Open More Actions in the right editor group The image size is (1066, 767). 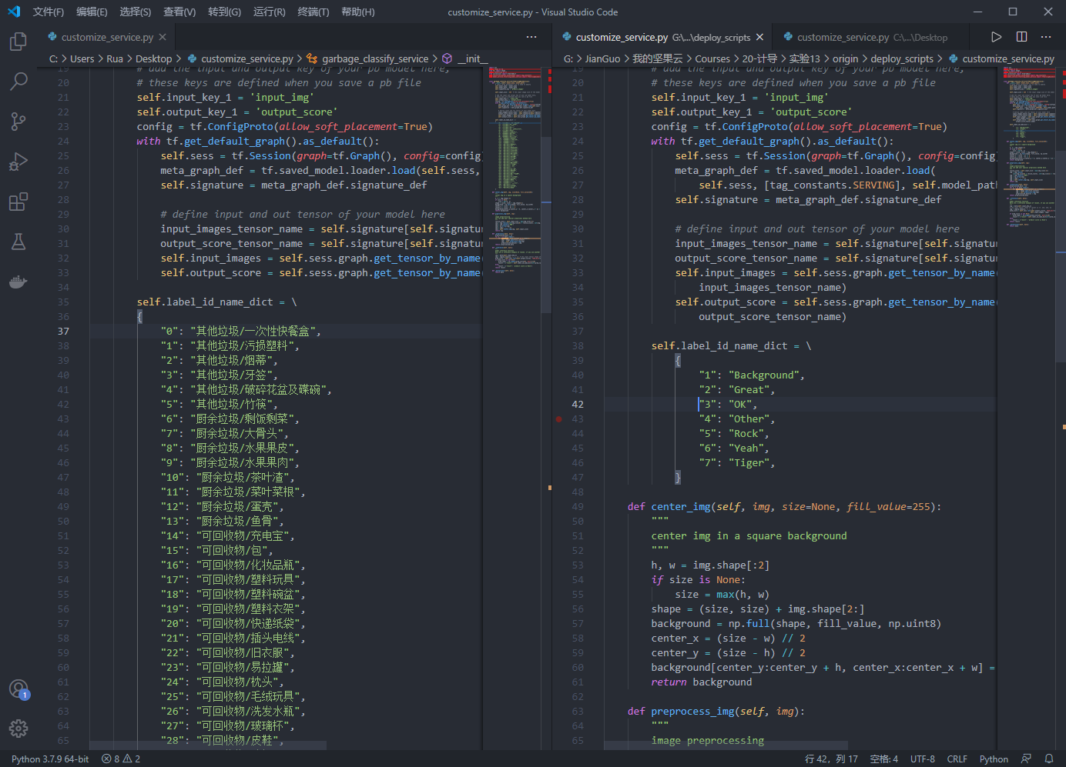1046,37
